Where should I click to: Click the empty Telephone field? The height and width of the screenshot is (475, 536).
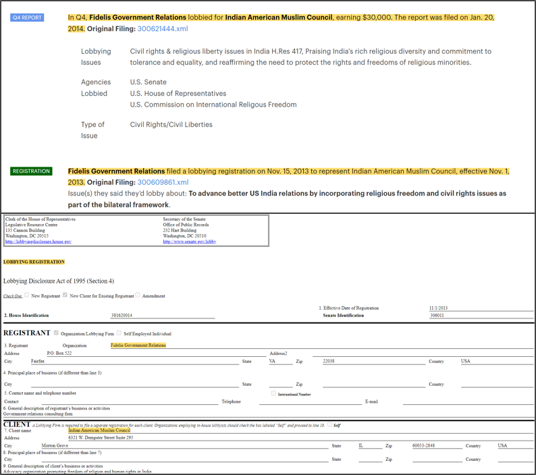(311, 401)
